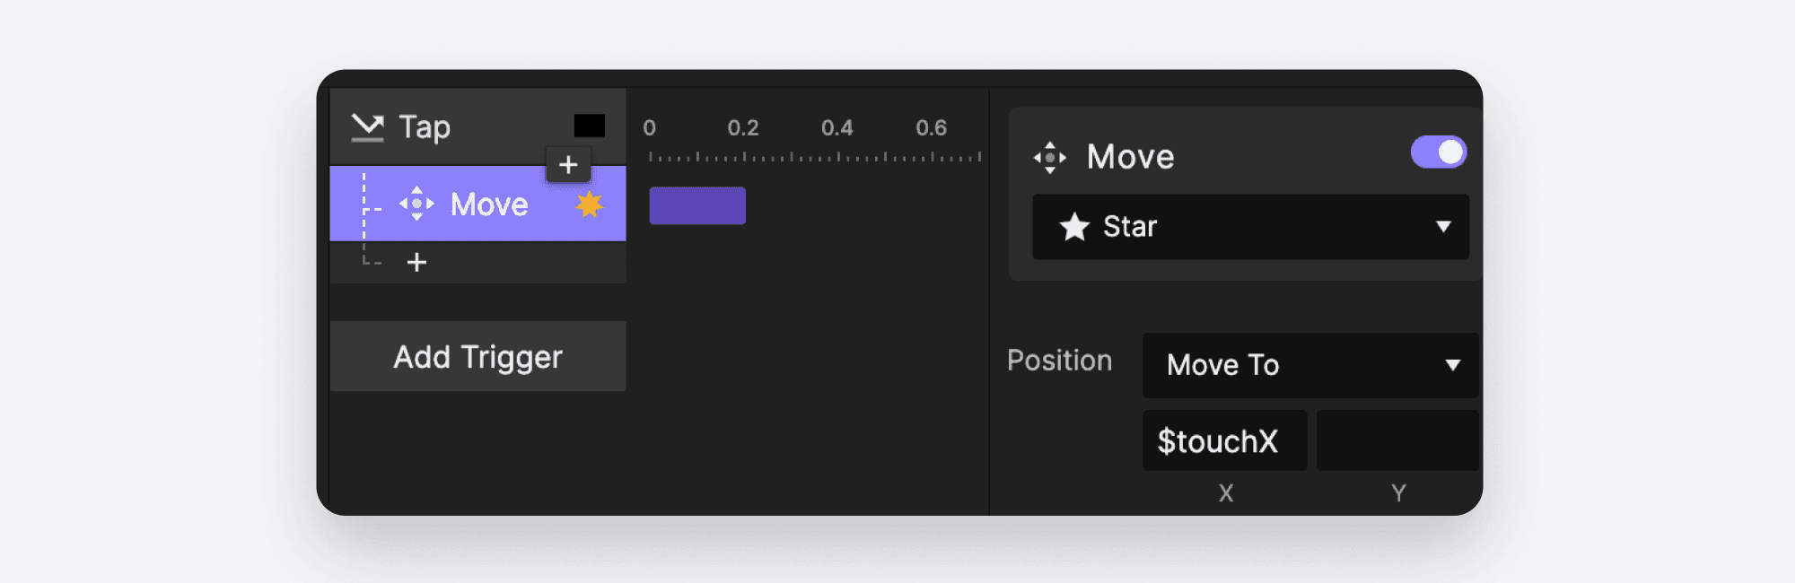The height and width of the screenshot is (583, 1796).
Task: Expand the Move To position dropdown
Action: [x=1310, y=365]
